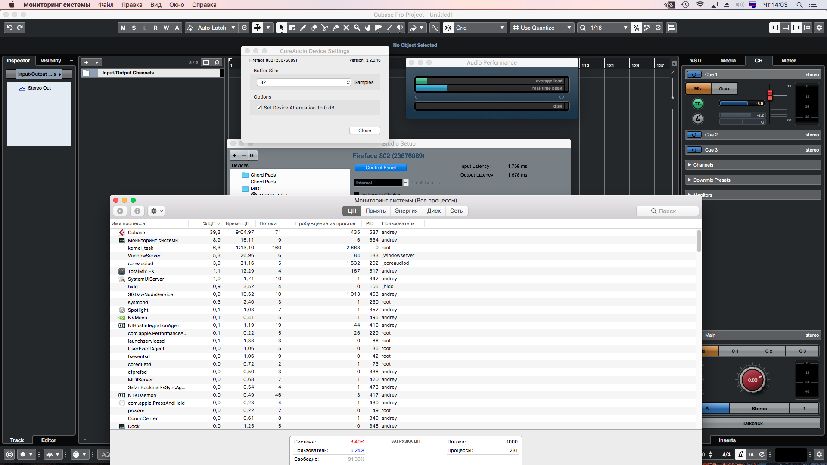Open the Visibility tab in left zone
Image resolution: width=827 pixels, height=465 pixels.
pyautogui.click(x=51, y=61)
